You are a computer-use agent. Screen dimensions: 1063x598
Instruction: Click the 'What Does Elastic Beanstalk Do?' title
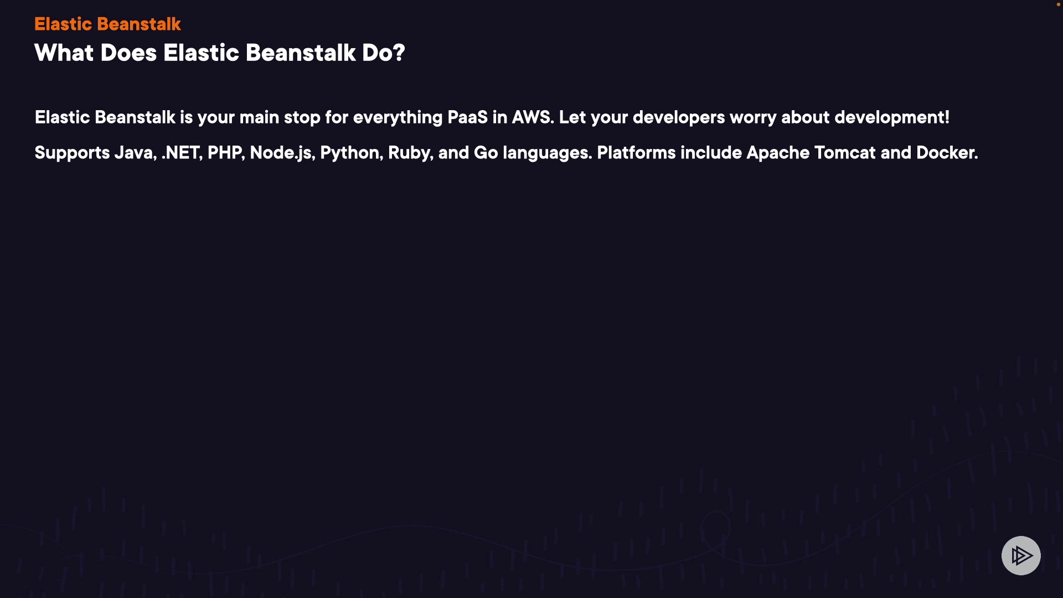pos(219,53)
